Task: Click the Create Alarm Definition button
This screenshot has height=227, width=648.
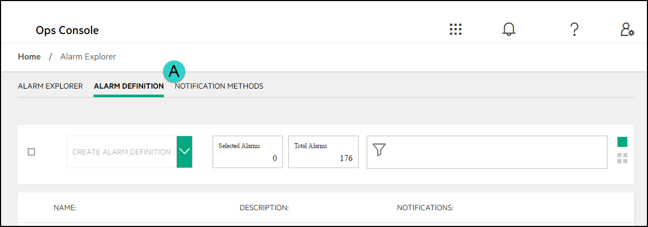Action: pyautogui.click(x=122, y=152)
